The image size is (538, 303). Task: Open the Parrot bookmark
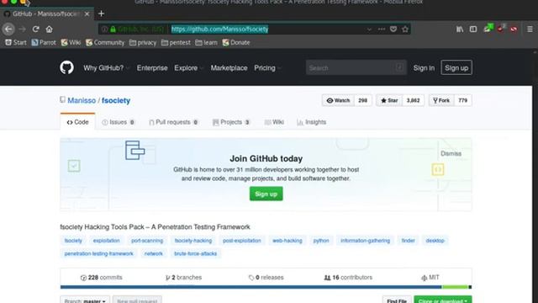point(44,43)
